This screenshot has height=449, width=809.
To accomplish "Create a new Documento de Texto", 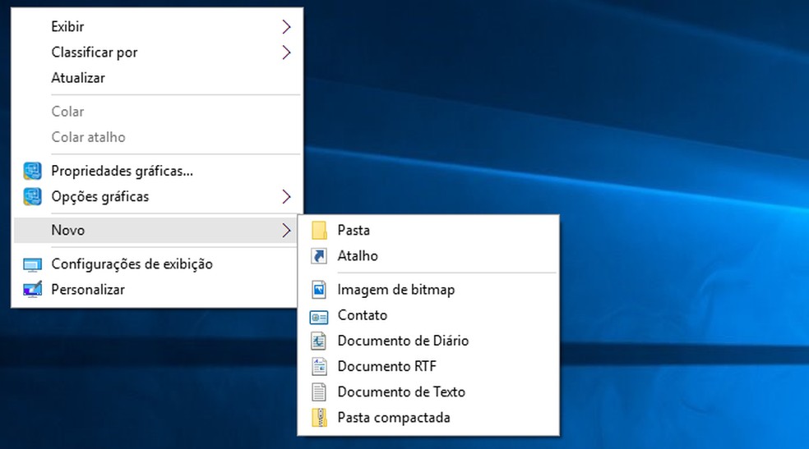I will [x=428, y=392].
